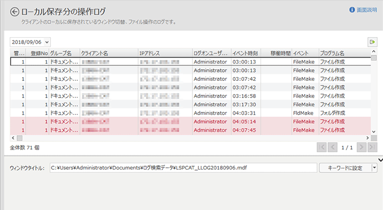Click the 1 / 1 page indicator
This screenshot has width=383, height=210.
click(x=347, y=147)
